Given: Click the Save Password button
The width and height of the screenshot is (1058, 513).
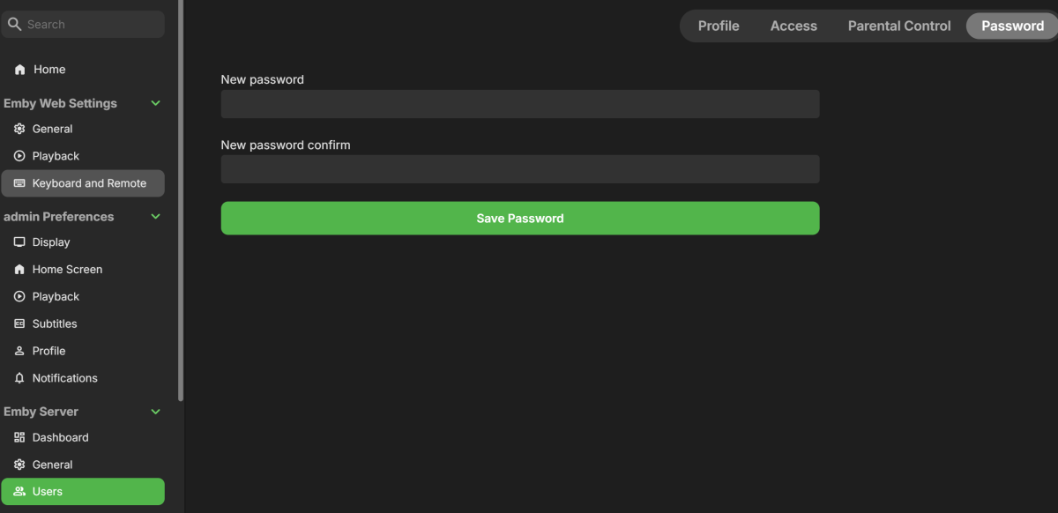Looking at the screenshot, I should click(520, 219).
